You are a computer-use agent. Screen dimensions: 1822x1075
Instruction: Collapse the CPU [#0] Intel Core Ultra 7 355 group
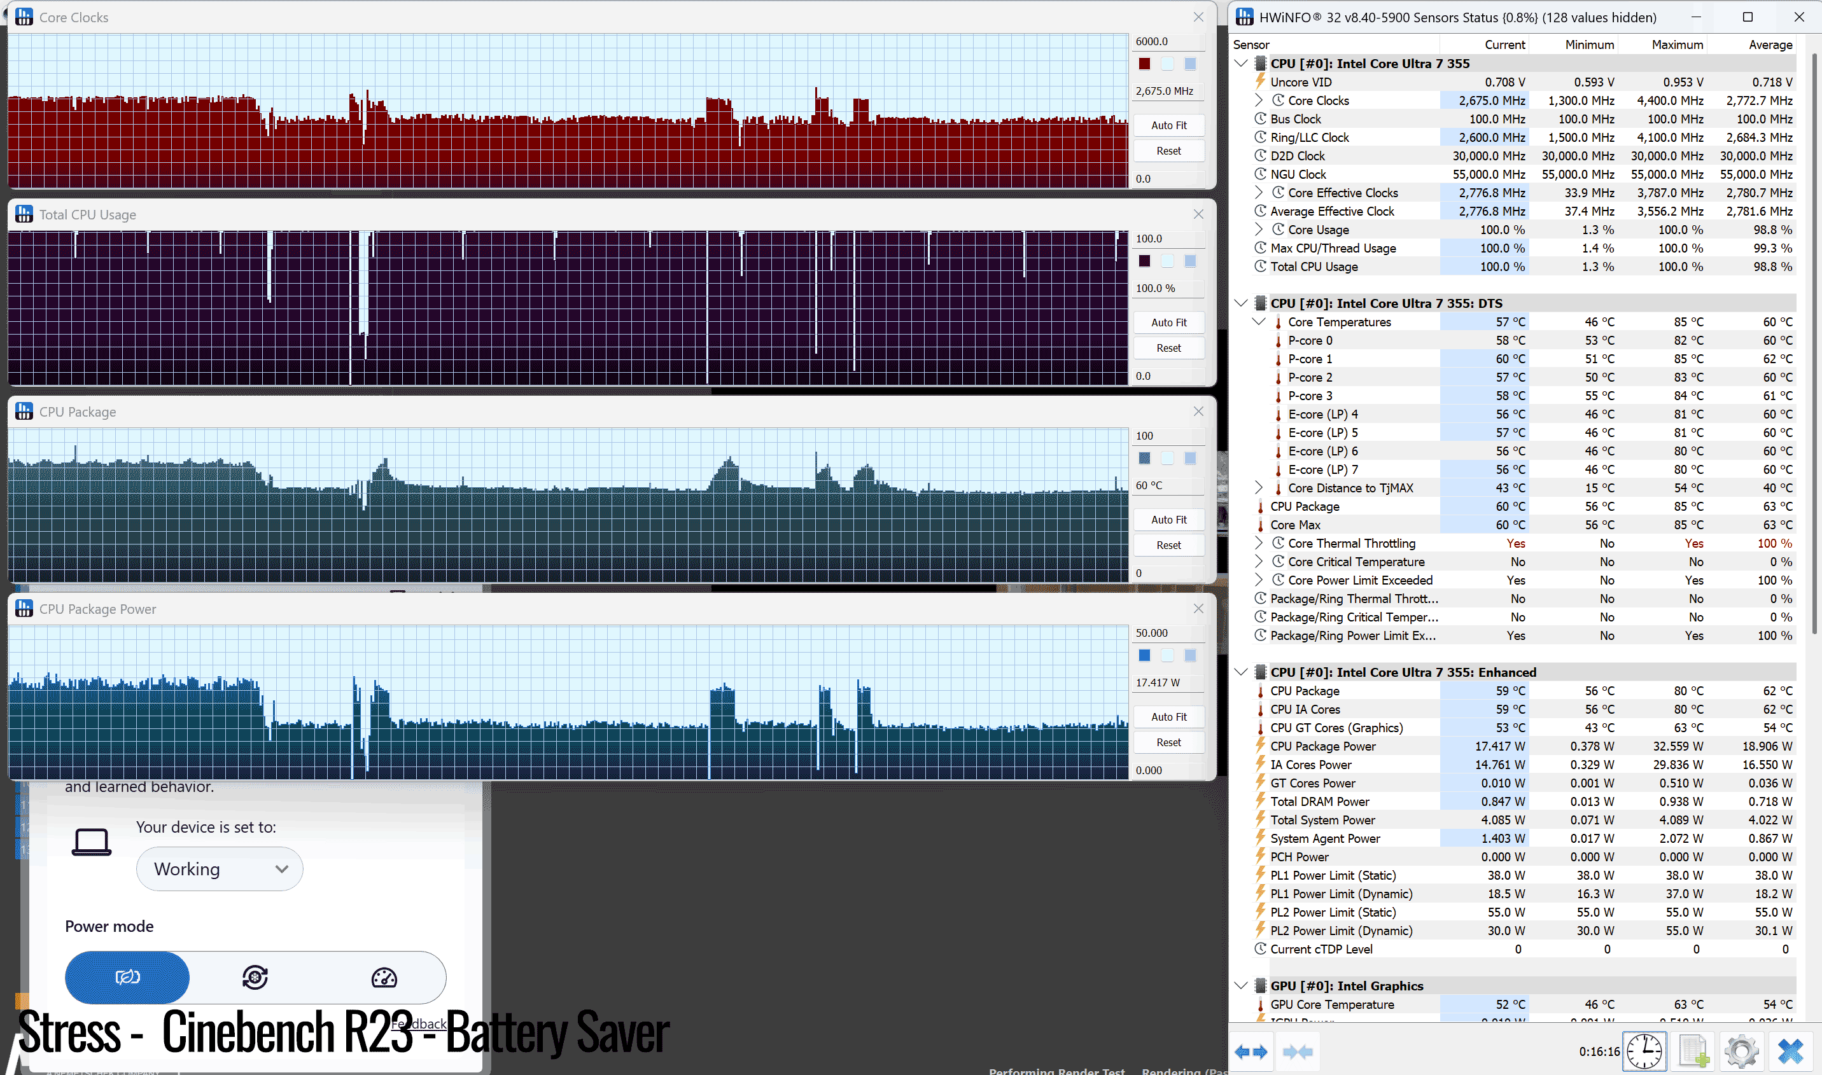pyautogui.click(x=1241, y=63)
